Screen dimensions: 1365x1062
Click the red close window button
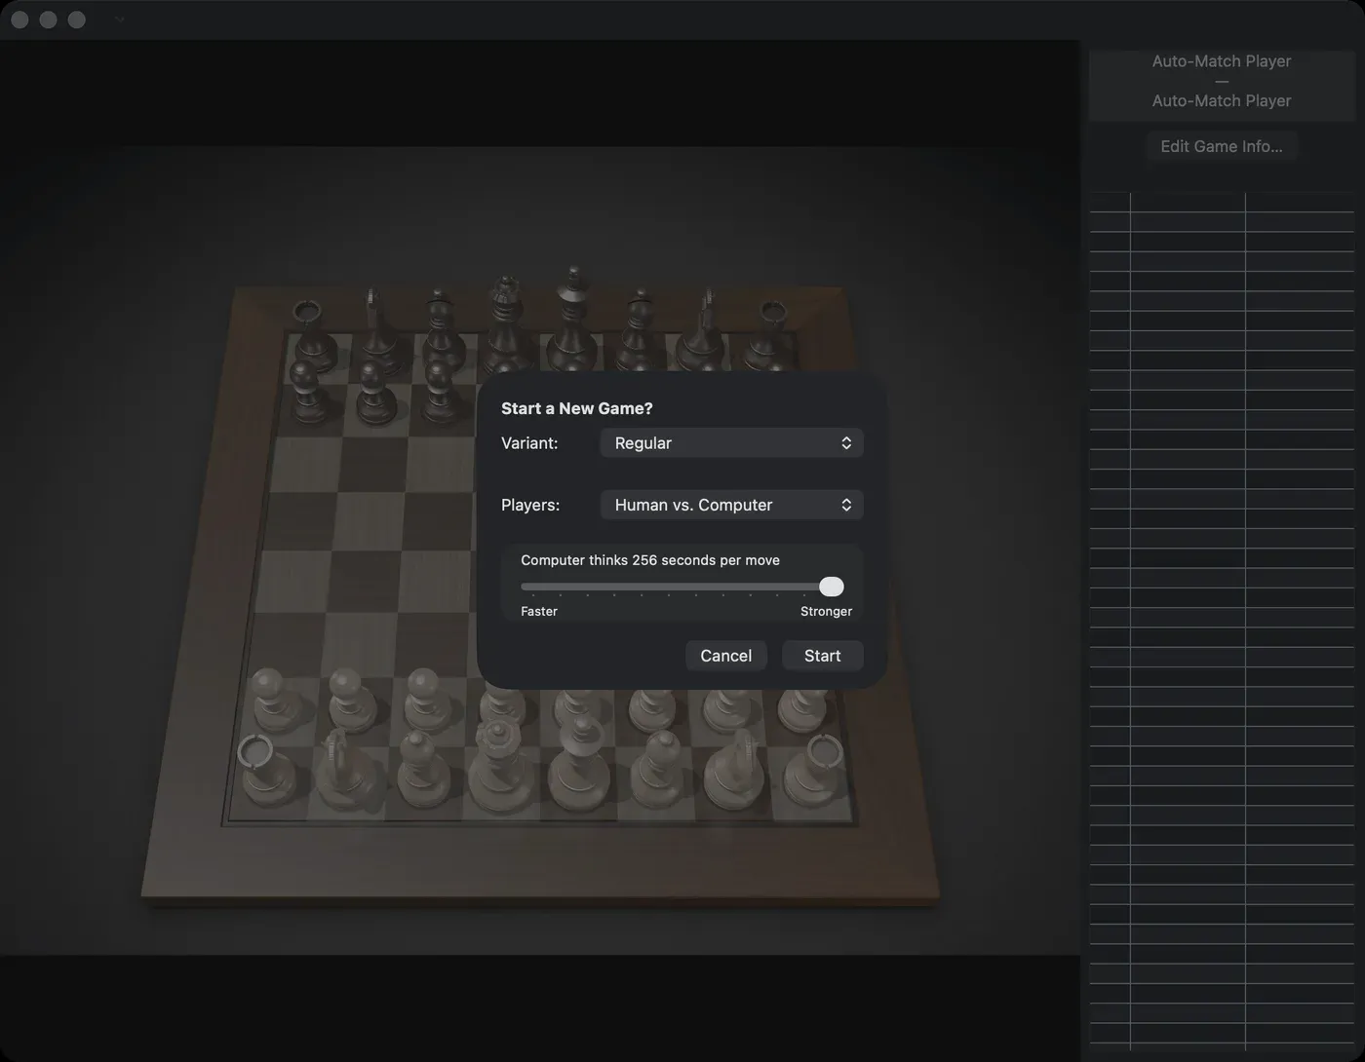tap(19, 19)
